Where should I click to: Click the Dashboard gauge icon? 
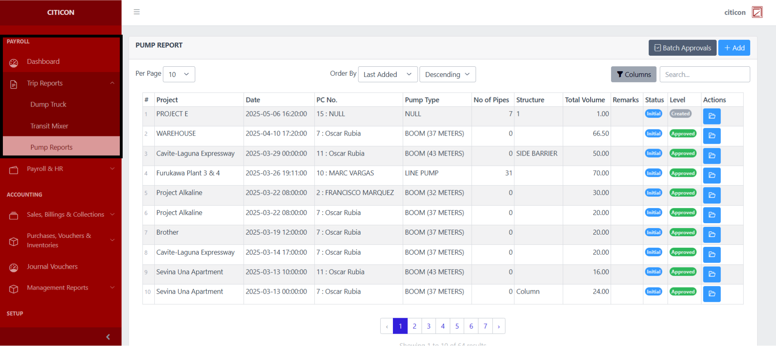(14, 63)
